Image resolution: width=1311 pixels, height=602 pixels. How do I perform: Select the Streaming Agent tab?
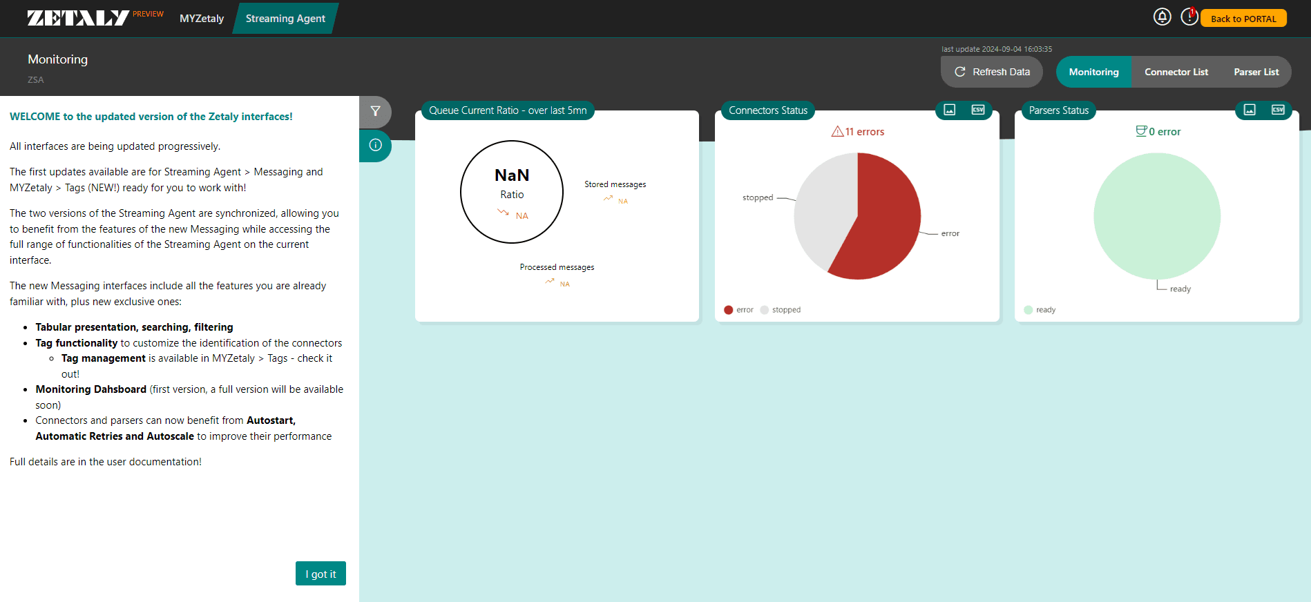pyautogui.click(x=285, y=19)
